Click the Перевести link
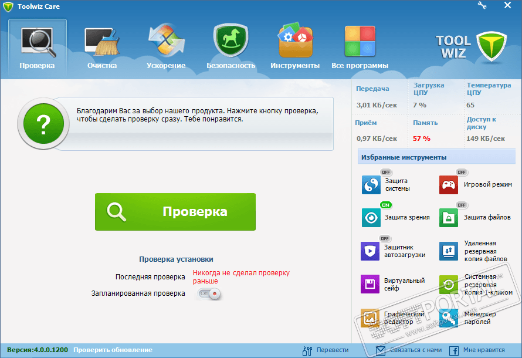 coord(333,350)
